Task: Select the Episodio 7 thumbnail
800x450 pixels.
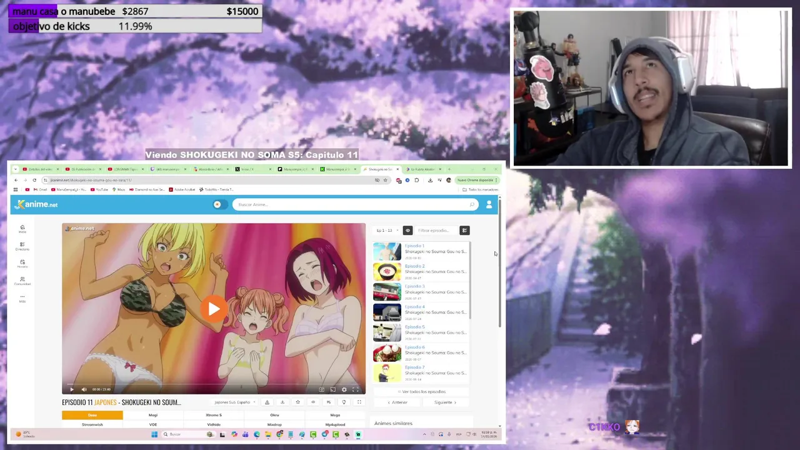Action: [387, 373]
